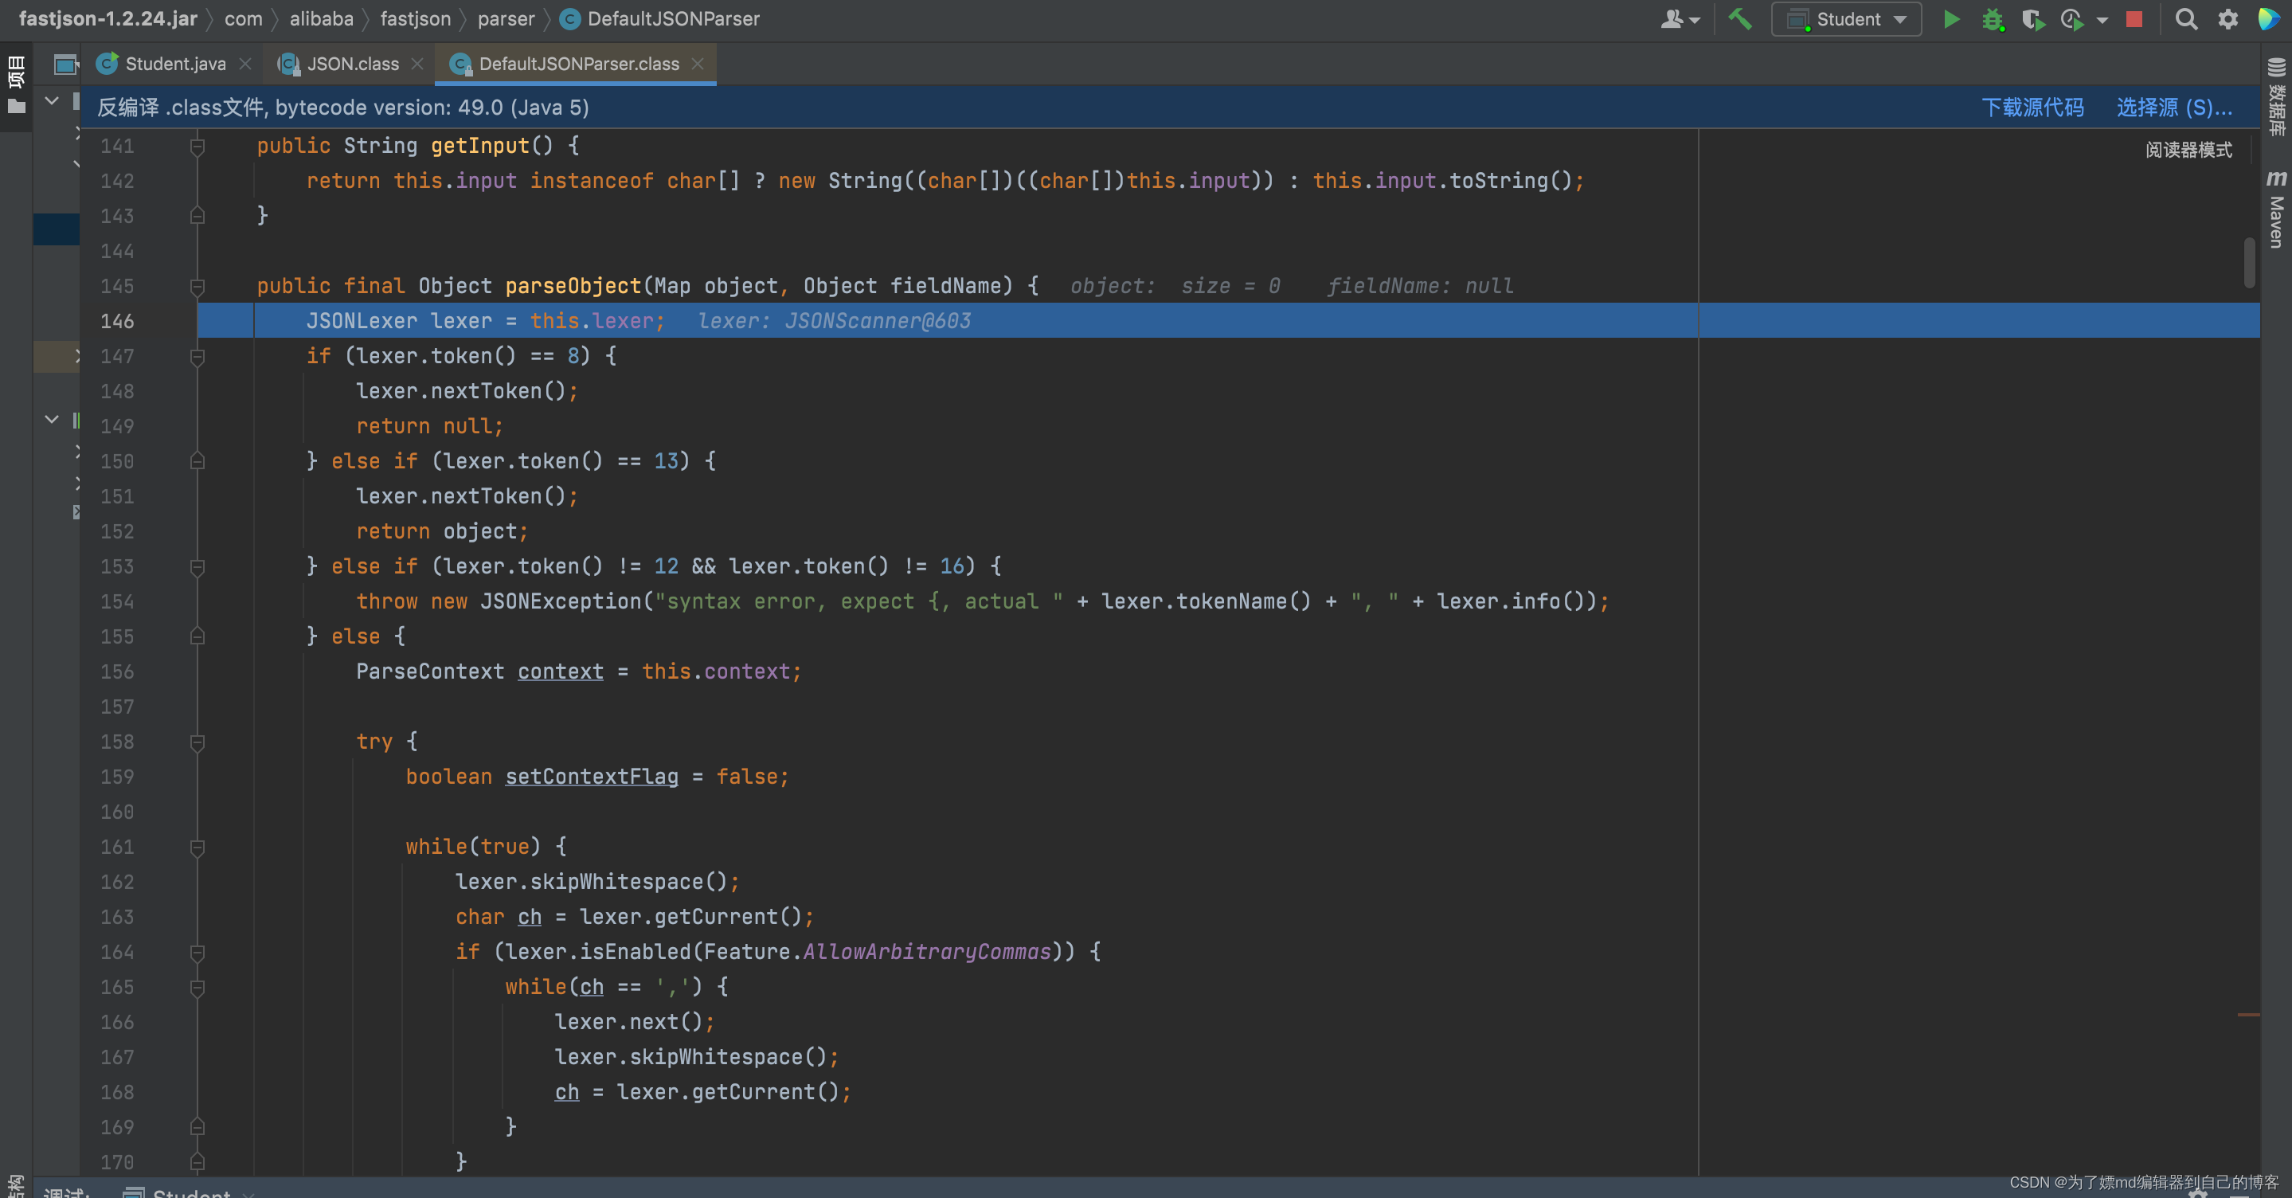This screenshot has height=1198, width=2292.
Task: Click line number 146 in gutter
Action: [x=116, y=321]
